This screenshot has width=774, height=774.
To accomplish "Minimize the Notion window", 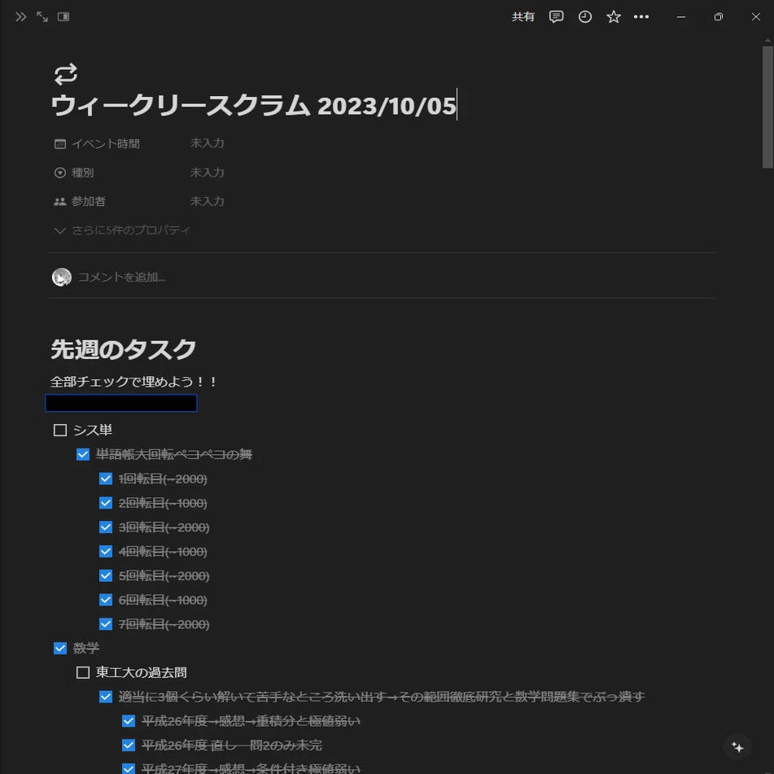I will [x=680, y=17].
